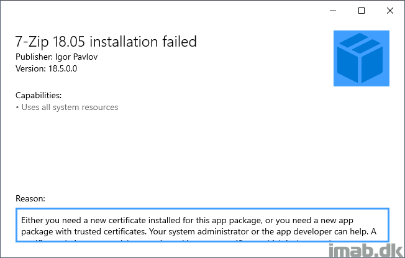Click the blue package box icon
405x258 pixels.
pos(362,58)
